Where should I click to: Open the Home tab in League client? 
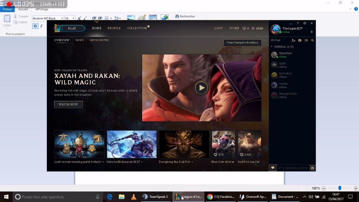(x=97, y=28)
